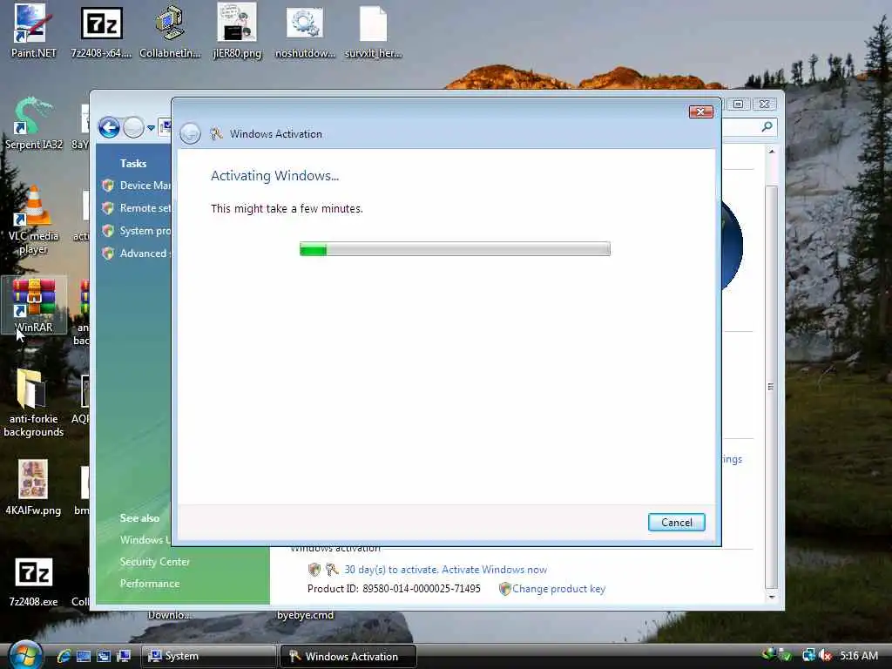Click Switch between windows Quick Launch icon
This screenshot has width=892, height=669.
click(104, 656)
